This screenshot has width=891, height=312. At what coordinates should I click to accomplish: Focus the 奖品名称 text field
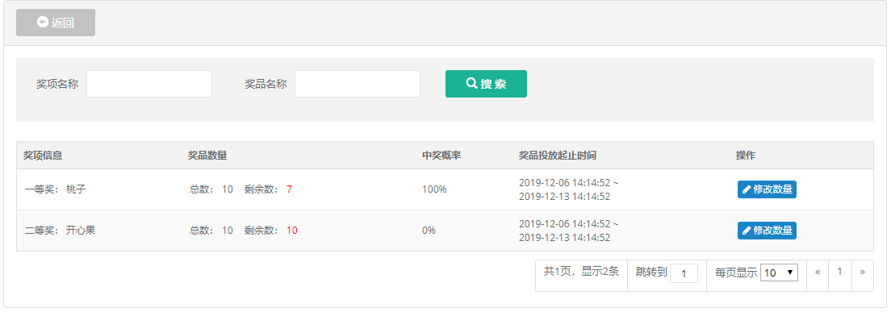[358, 84]
